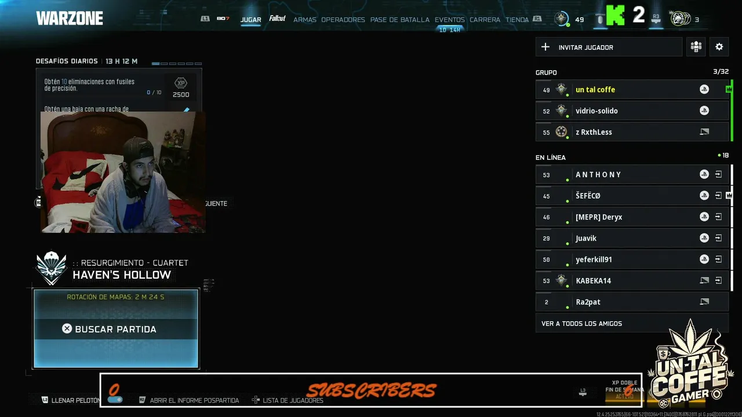Click the R3 button icon in the header
742x417 pixels.
click(x=656, y=19)
